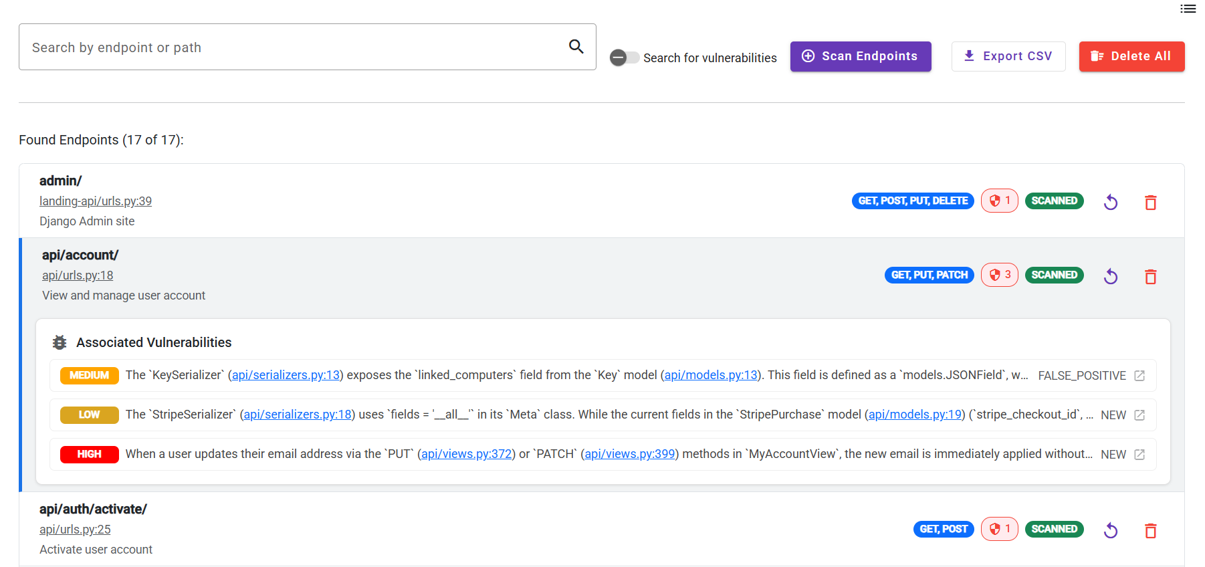This screenshot has width=1205, height=567.
Task: Delete the admin/ endpoint
Action: point(1150,202)
